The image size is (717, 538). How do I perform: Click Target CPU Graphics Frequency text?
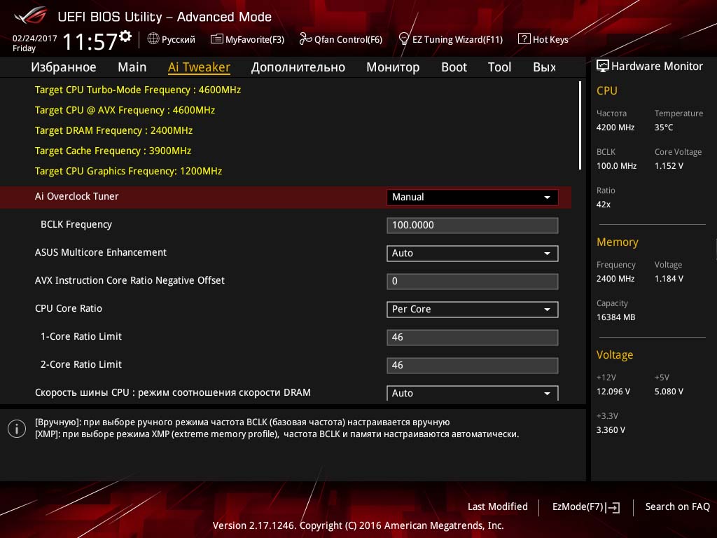coord(129,171)
